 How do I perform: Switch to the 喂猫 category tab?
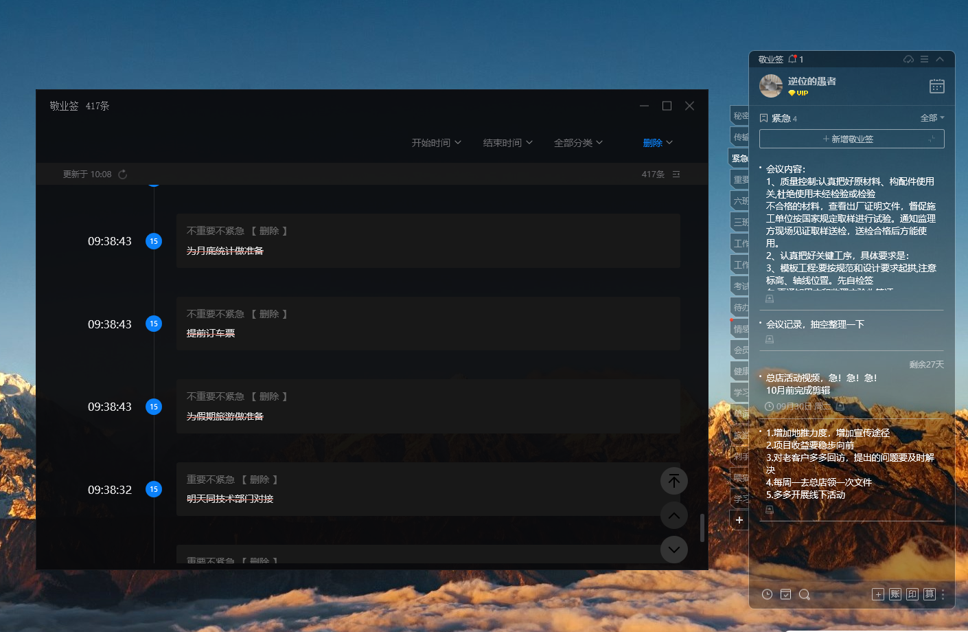tap(739, 477)
